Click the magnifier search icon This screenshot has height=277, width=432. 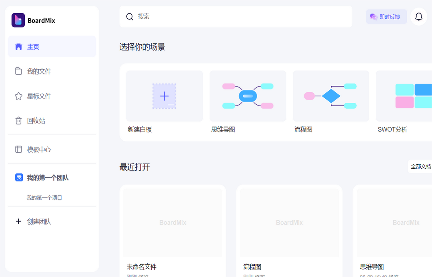point(130,16)
